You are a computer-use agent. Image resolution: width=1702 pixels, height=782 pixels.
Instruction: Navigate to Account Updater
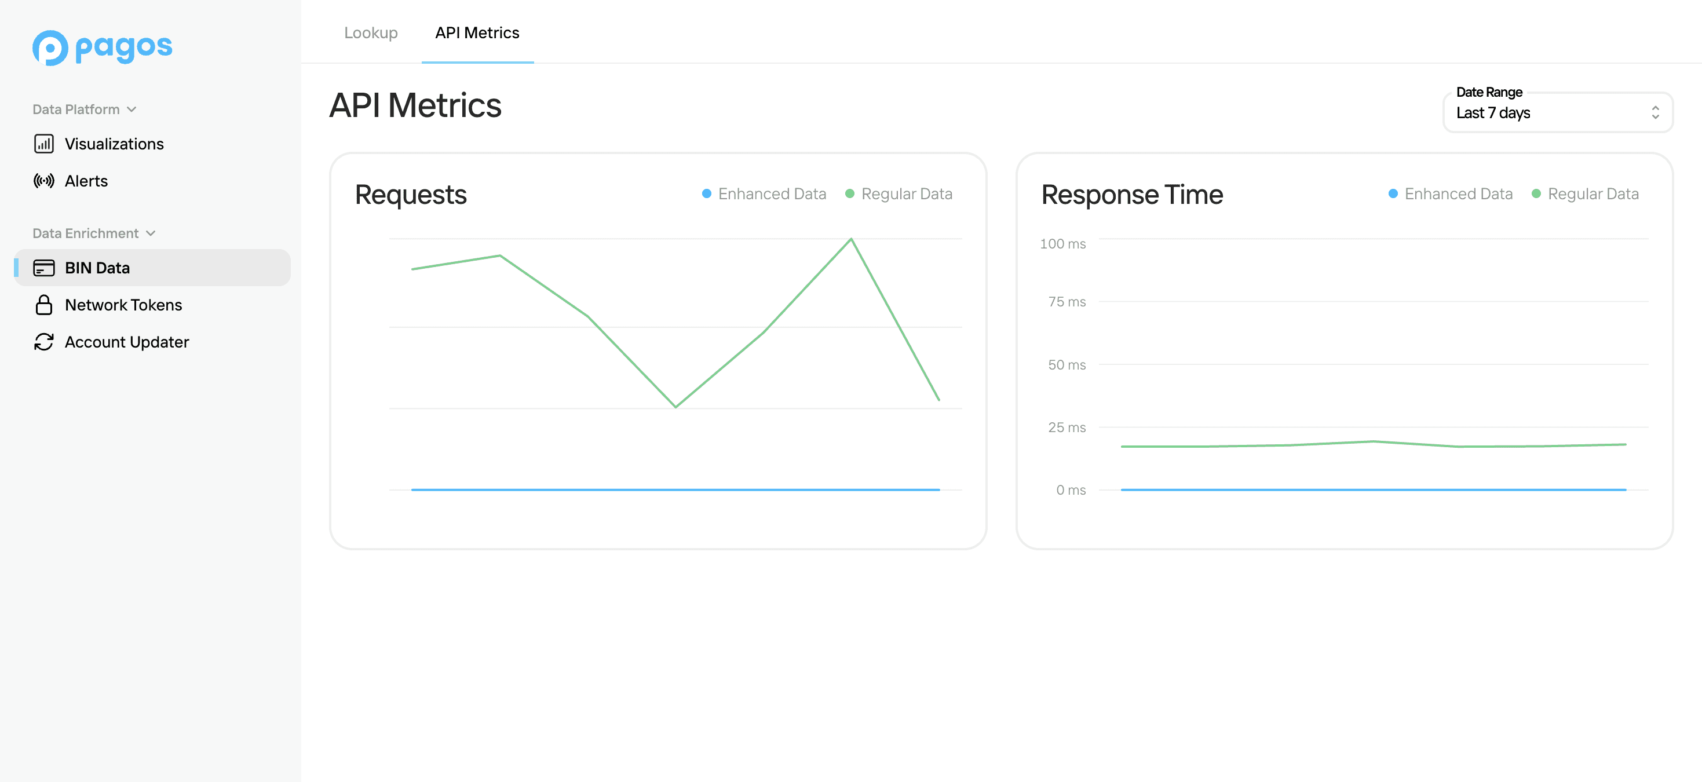click(x=126, y=341)
